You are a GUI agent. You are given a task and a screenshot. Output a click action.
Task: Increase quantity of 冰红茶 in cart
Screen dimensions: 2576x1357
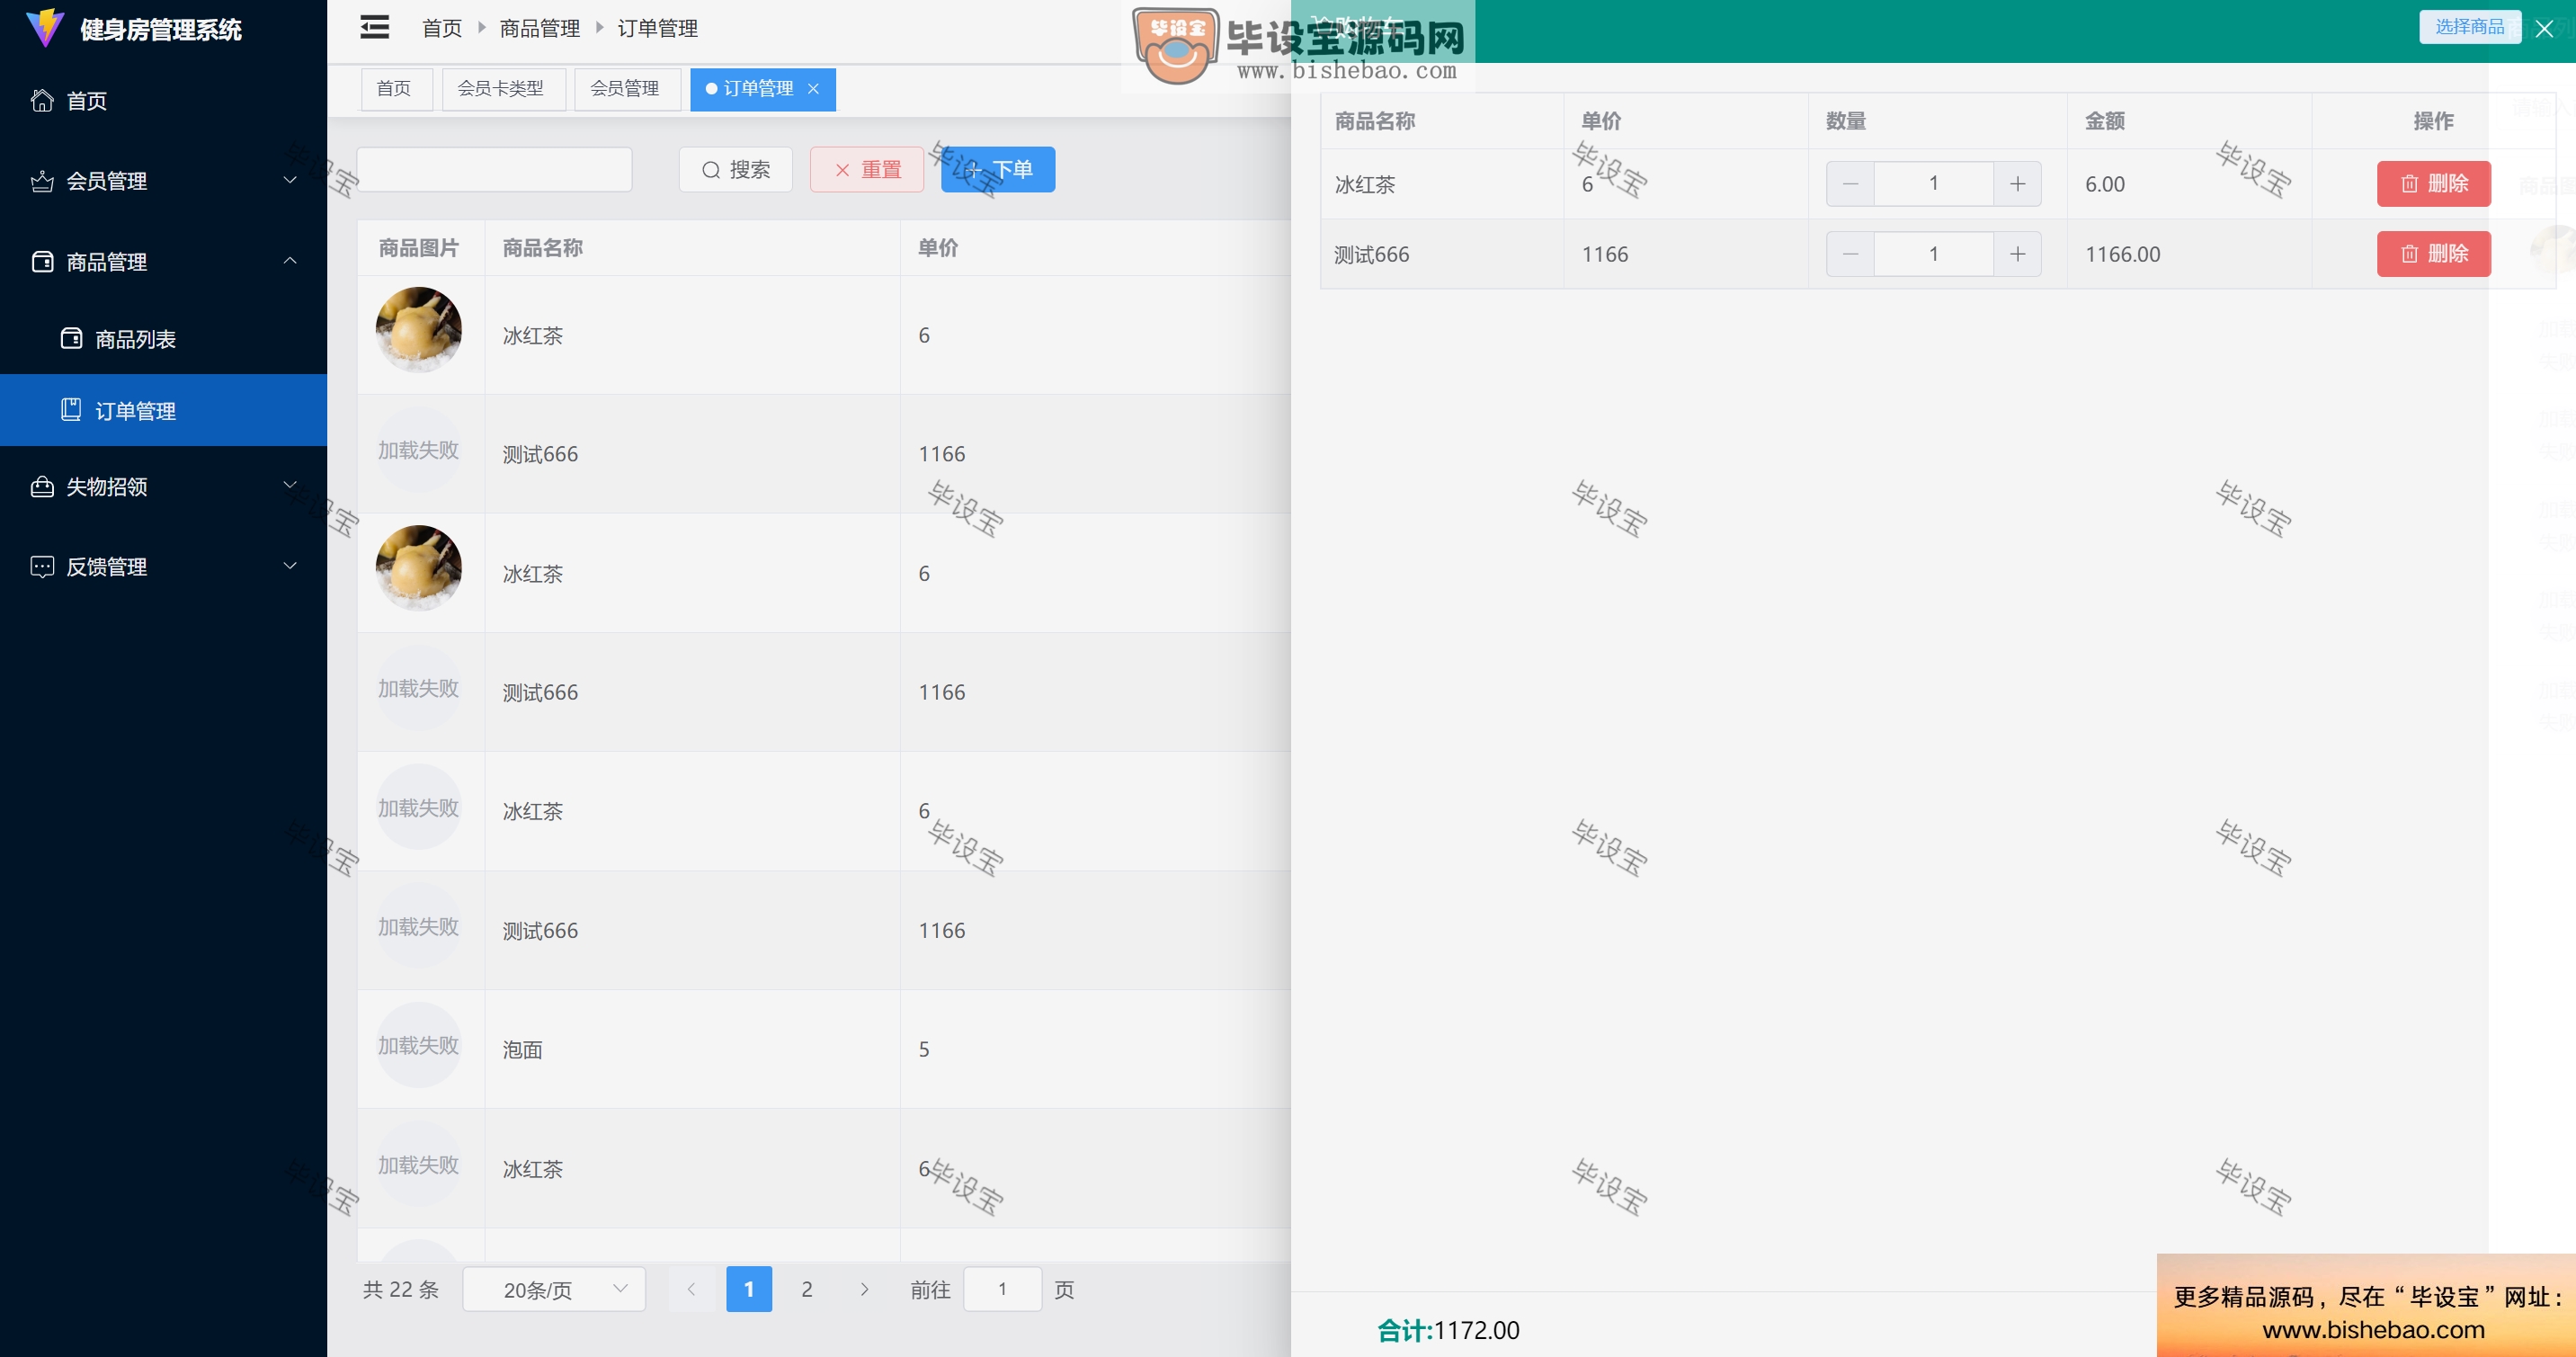click(x=2018, y=184)
